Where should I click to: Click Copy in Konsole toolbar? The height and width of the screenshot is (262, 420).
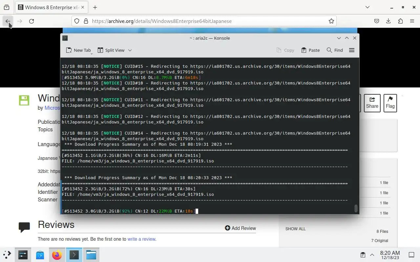coord(285,50)
